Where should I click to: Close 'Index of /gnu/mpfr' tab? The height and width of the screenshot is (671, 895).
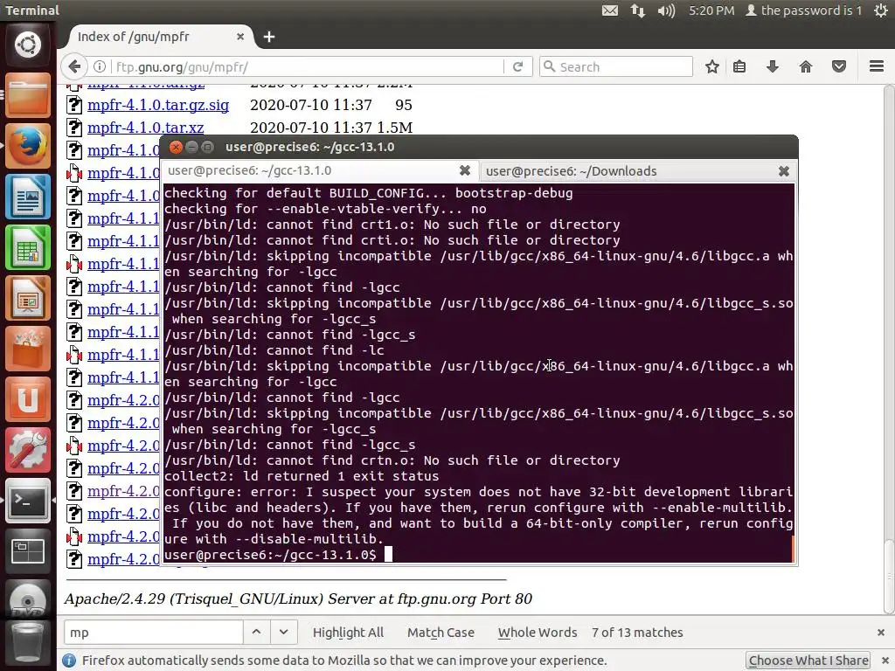pos(240,37)
